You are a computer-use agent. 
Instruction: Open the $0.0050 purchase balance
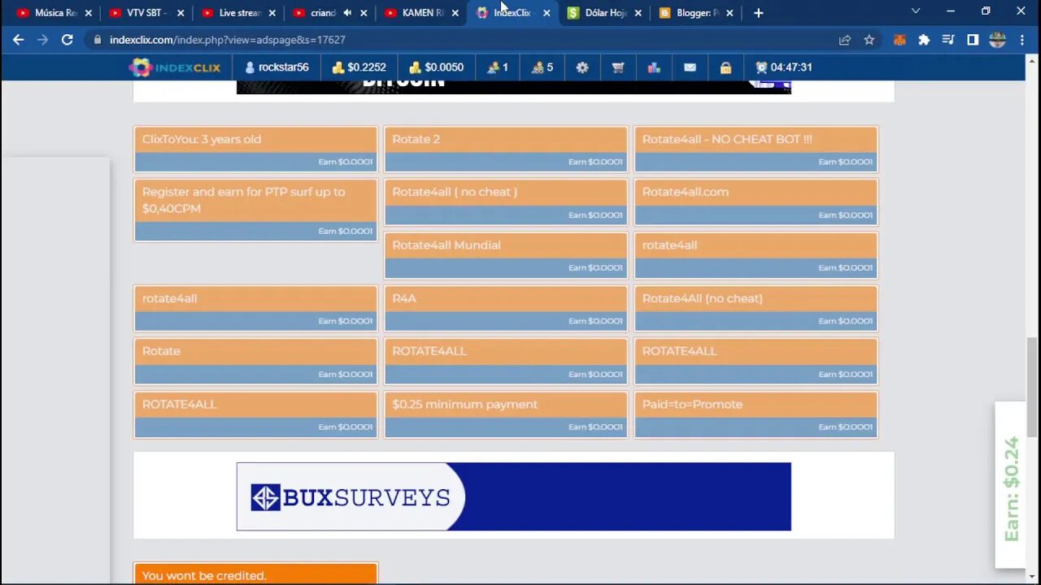pyautogui.click(x=436, y=67)
